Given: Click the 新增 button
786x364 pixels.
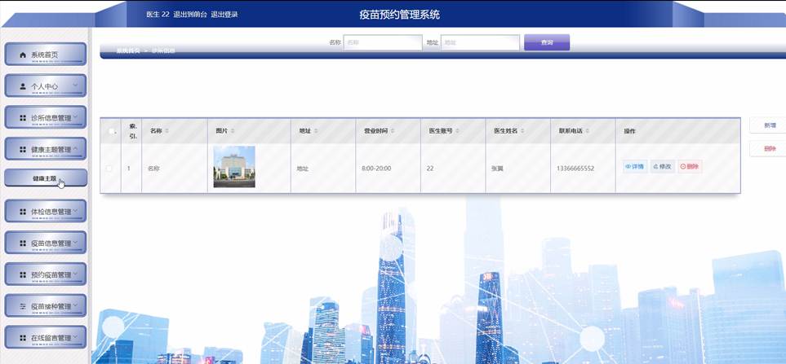Looking at the screenshot, I should (770, 125).
